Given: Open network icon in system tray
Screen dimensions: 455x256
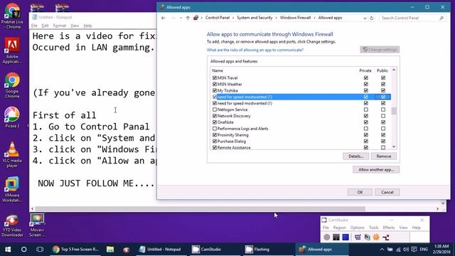Looking at the screenshot, I should point(398,250).
